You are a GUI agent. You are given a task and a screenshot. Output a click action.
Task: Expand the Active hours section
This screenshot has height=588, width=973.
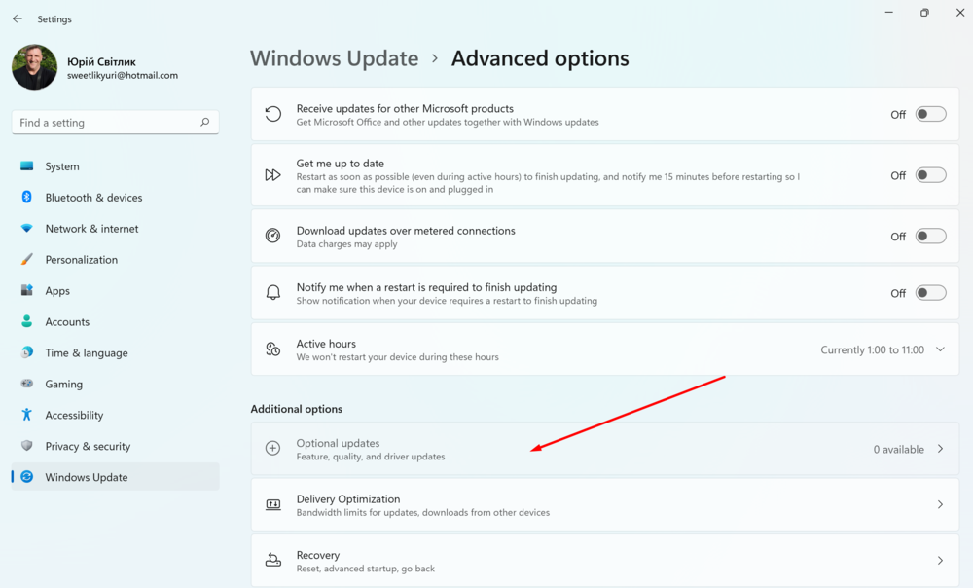point(940,349)
